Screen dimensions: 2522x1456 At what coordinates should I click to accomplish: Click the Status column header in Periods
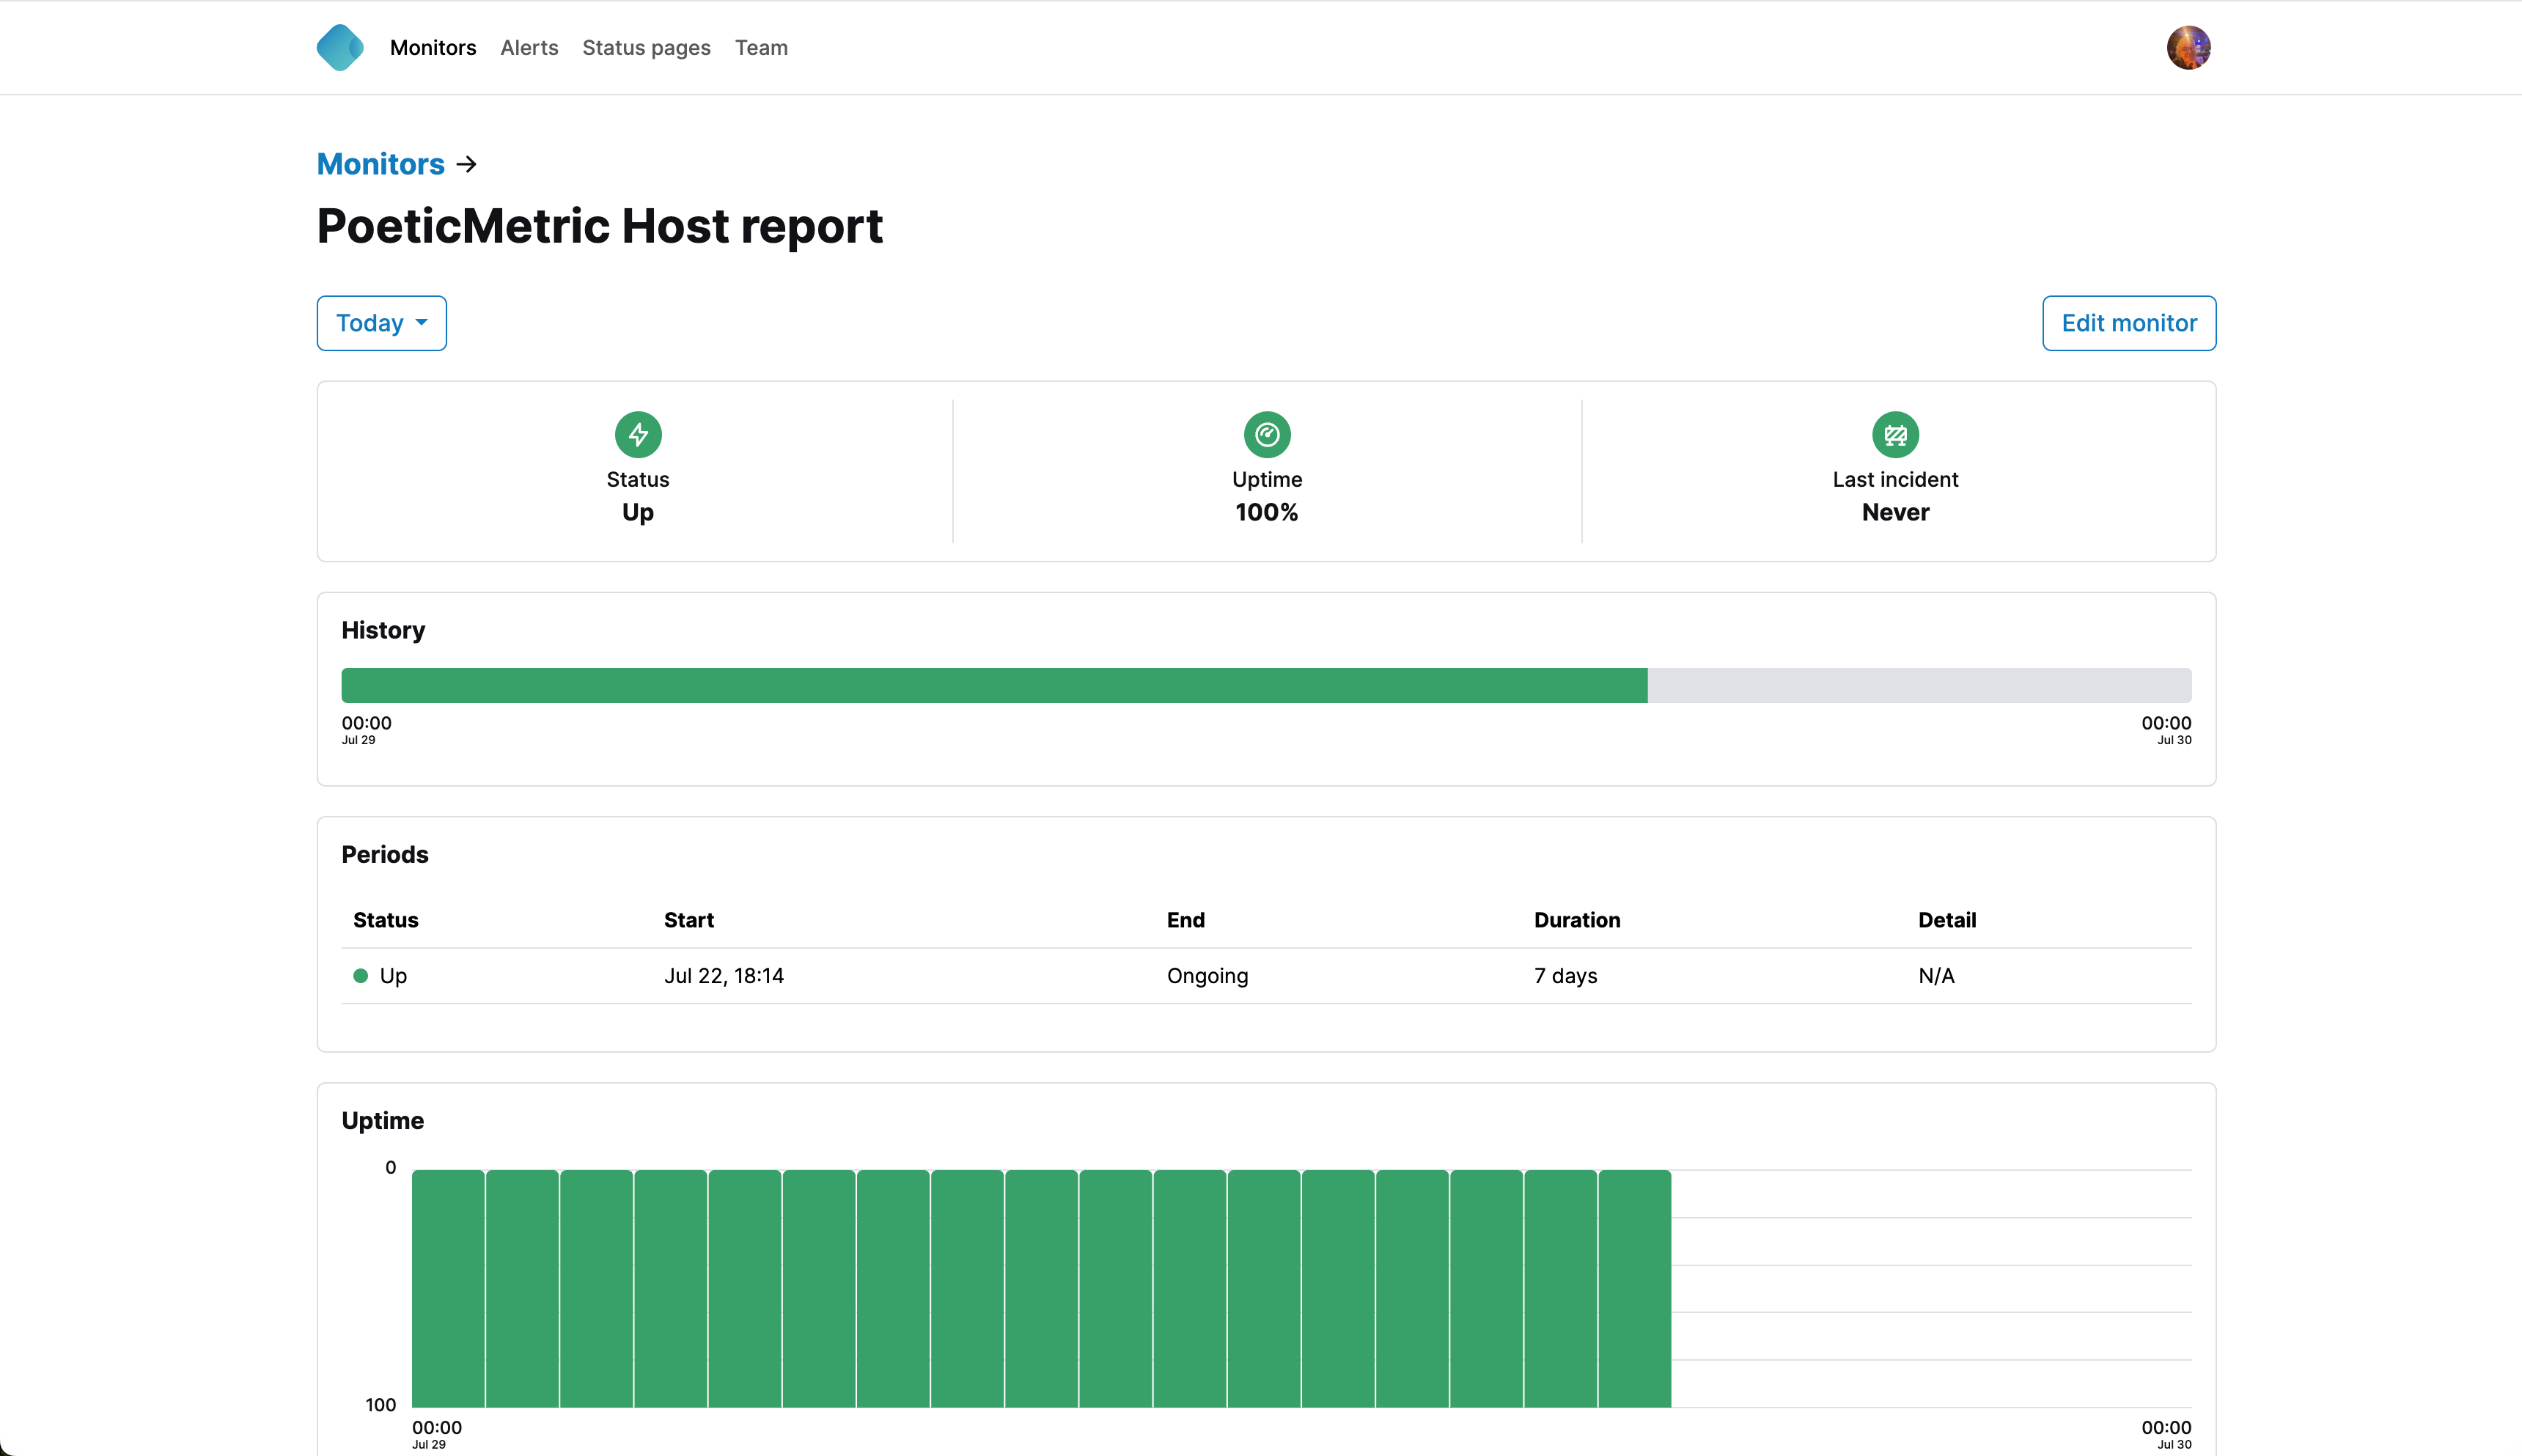point(386,920)
